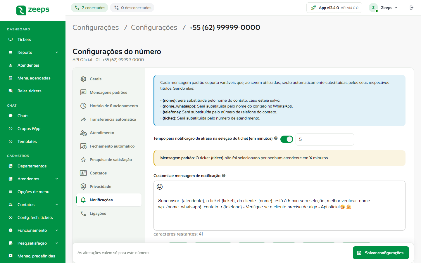The width and height of the screenshot is (421, 263).
Task: Click the 7 conectados status pill
Action: (x=89, y=8)
